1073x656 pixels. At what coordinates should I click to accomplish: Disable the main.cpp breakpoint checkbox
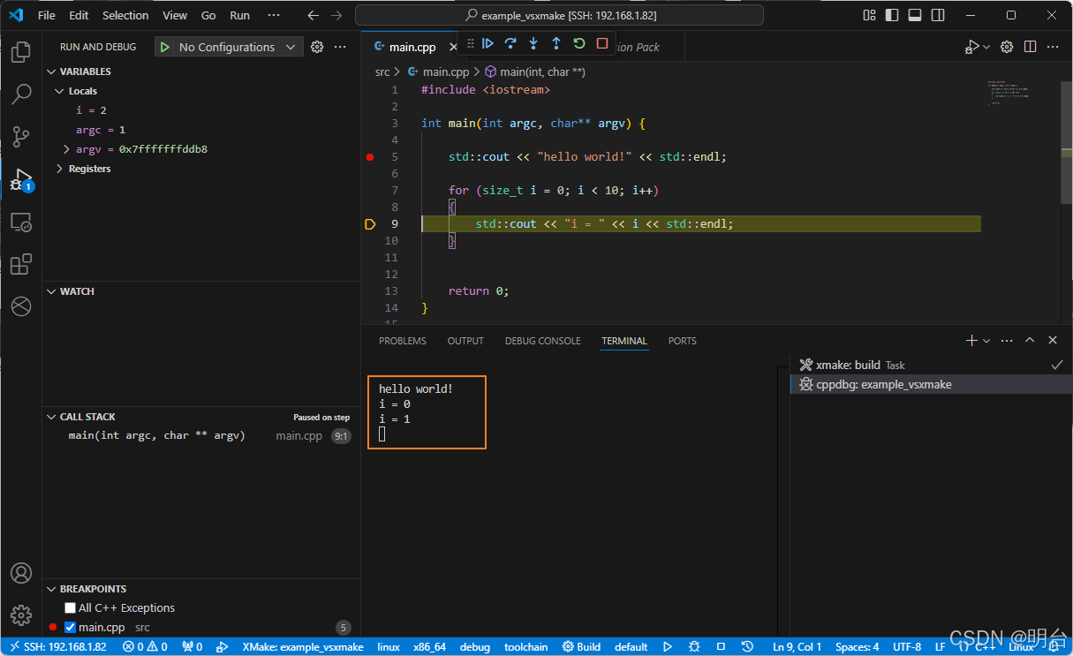click(x=70, y=628)
